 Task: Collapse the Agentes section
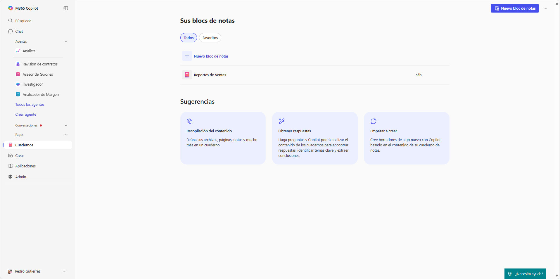point(66,41)
